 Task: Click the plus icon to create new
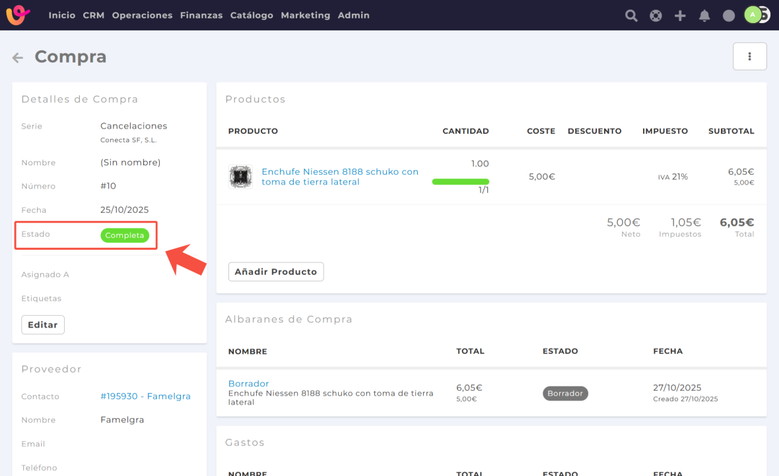point(680,15)
